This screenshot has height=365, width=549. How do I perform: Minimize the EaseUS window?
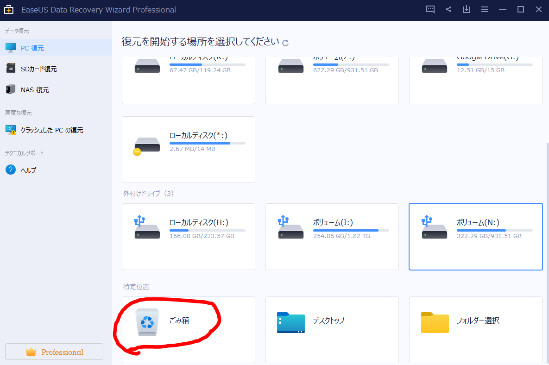click(502, 9)
